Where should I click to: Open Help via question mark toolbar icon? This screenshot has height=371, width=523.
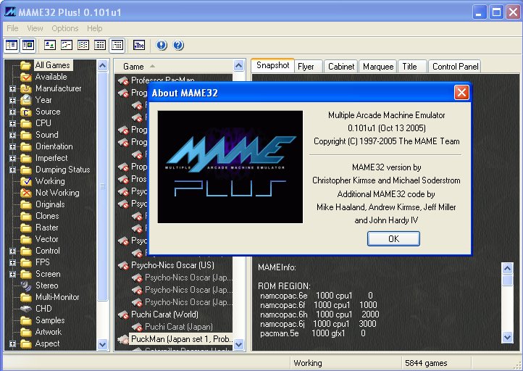point(178,45)
